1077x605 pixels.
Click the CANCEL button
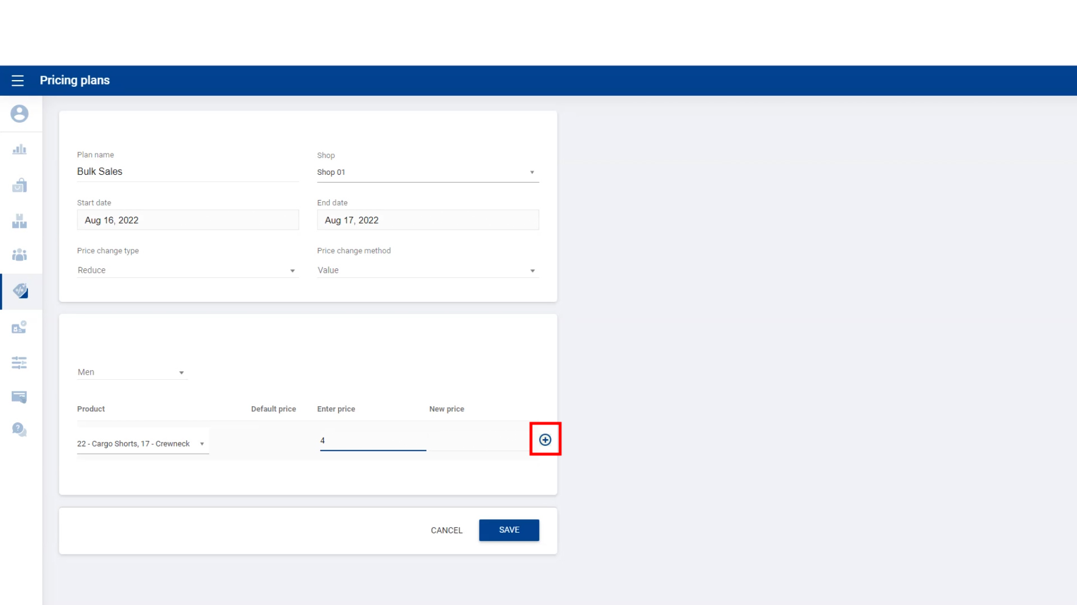click(x=447, y=530)
